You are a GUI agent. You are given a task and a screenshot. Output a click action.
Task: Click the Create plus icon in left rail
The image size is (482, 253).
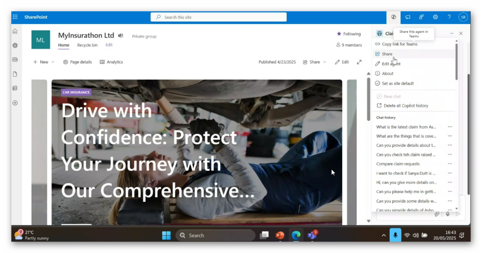15,103
